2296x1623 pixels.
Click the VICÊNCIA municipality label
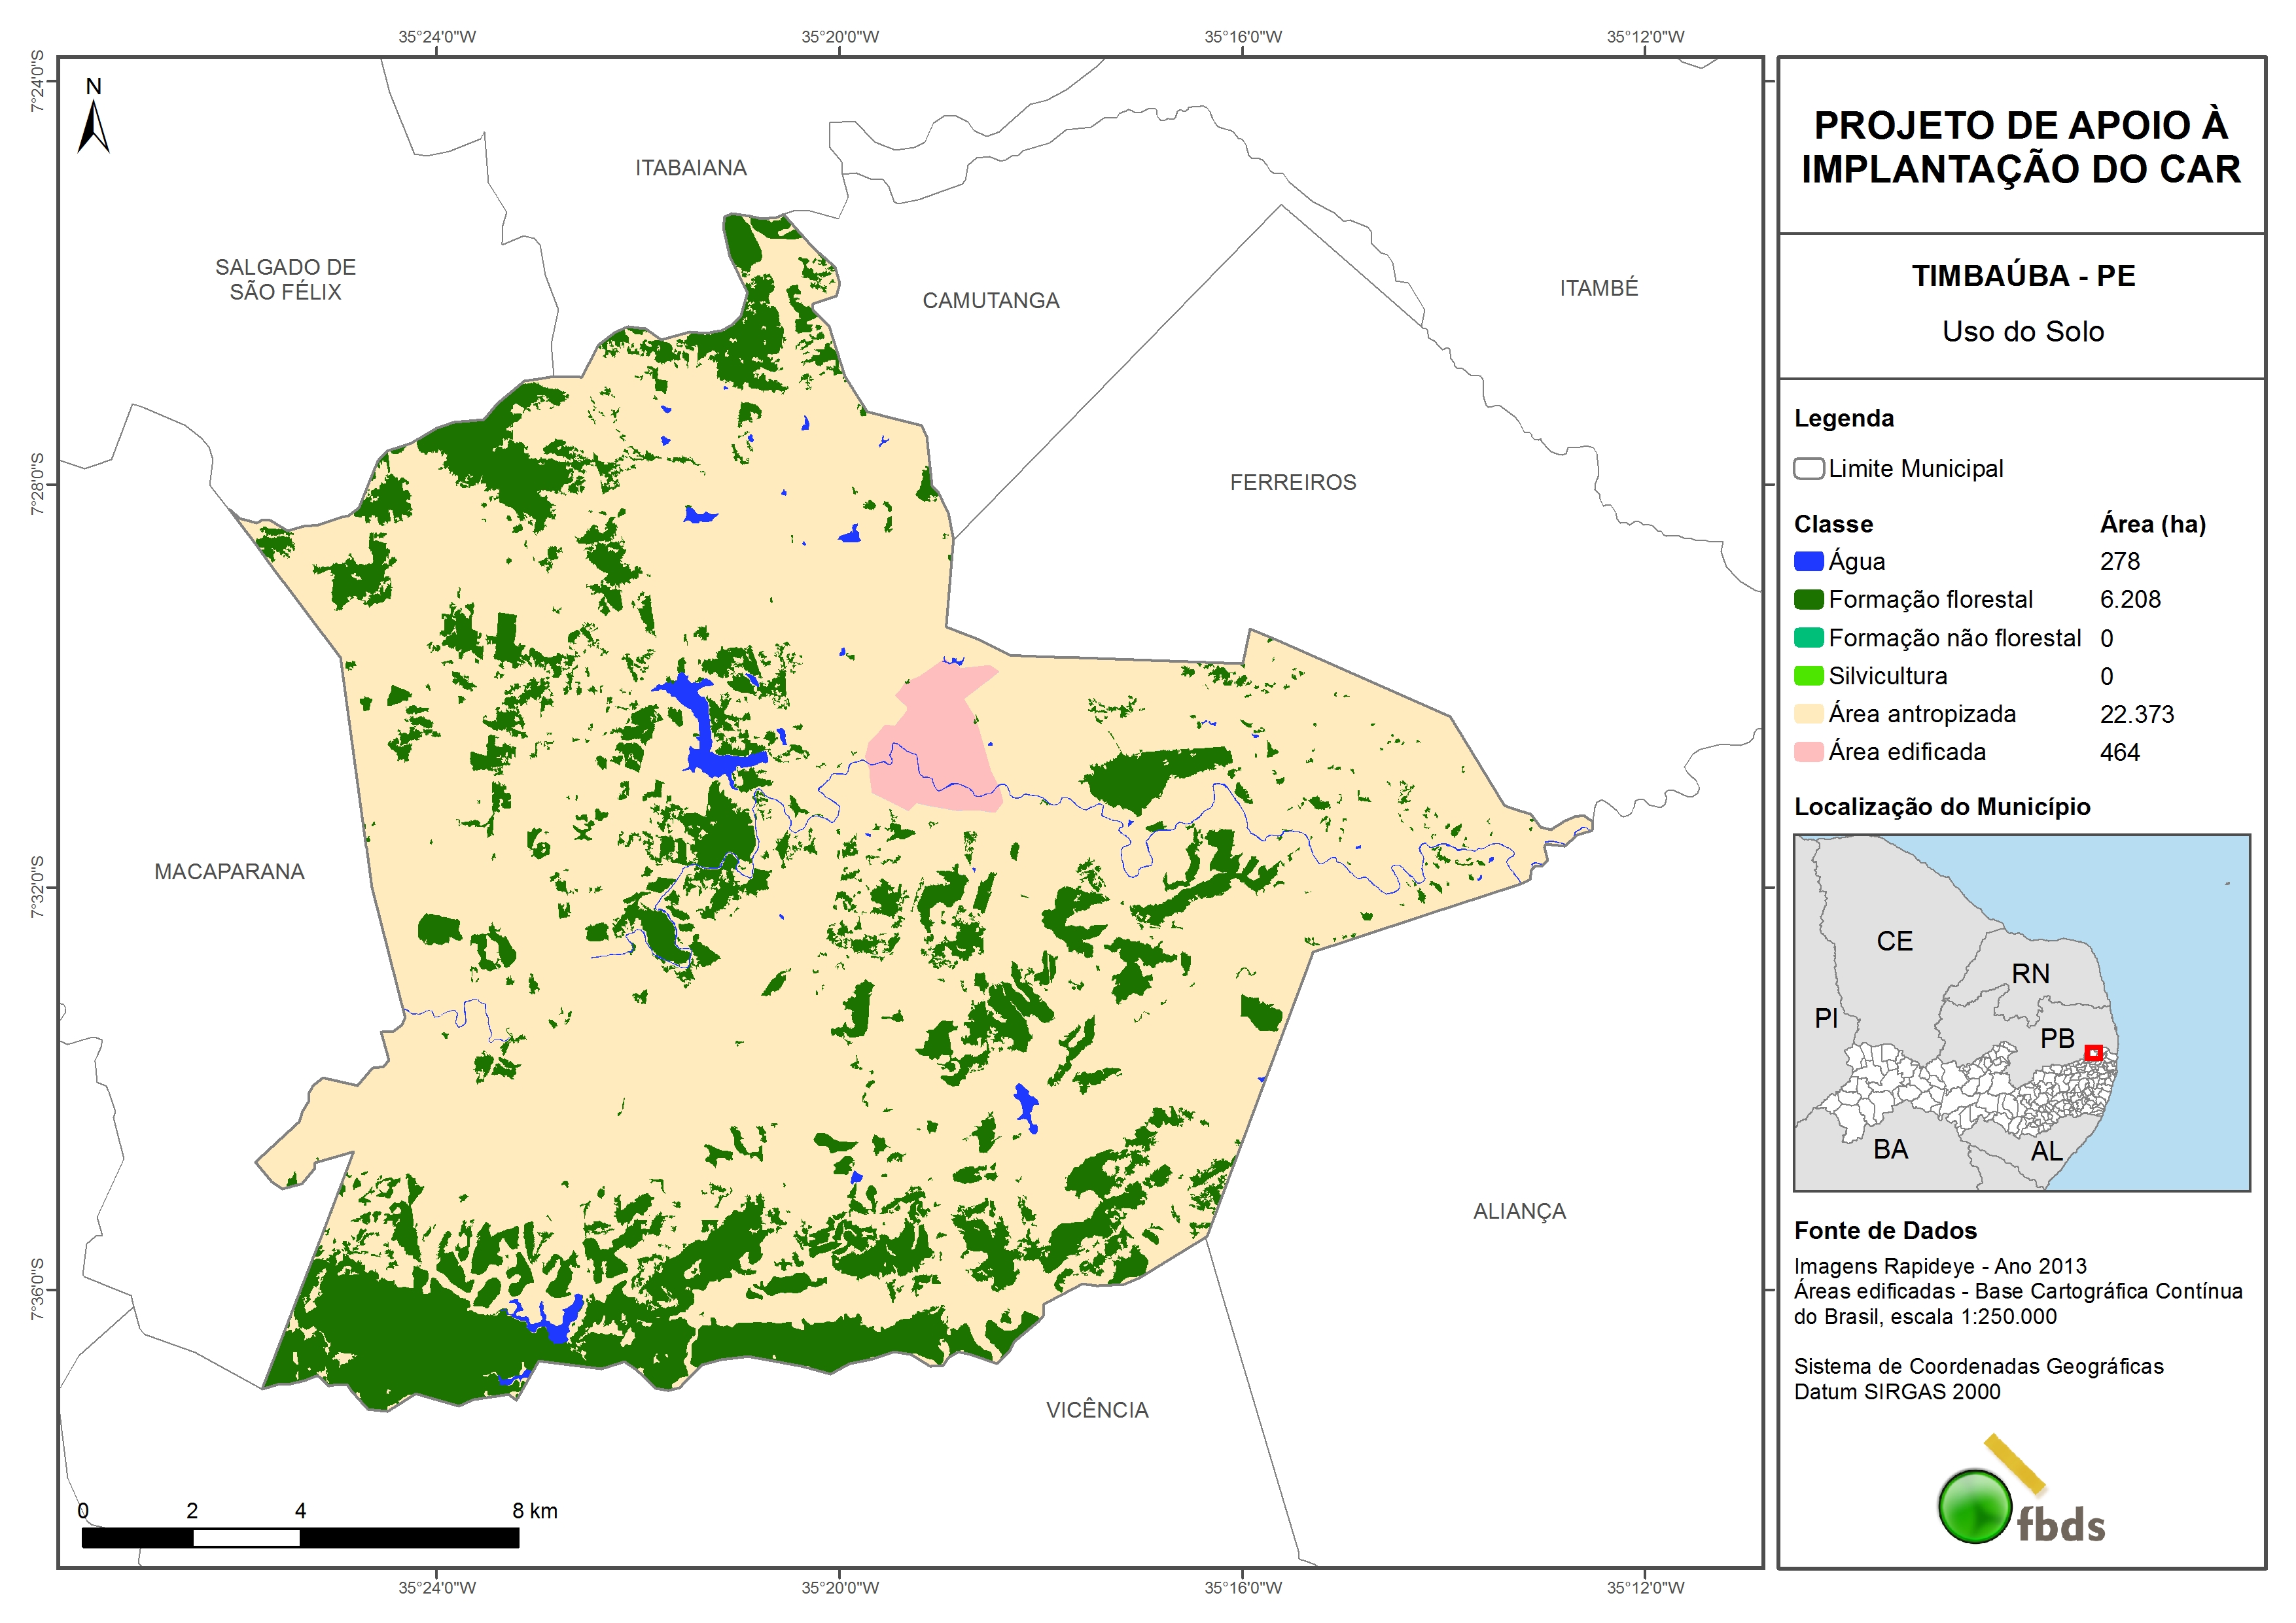coord(1097,1409)
